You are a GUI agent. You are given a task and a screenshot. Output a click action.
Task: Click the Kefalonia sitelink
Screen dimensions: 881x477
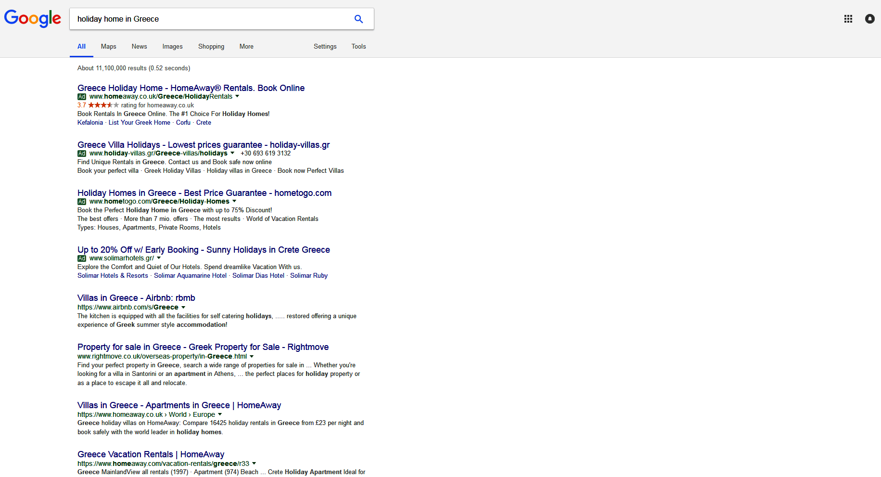tap(90, 122)
